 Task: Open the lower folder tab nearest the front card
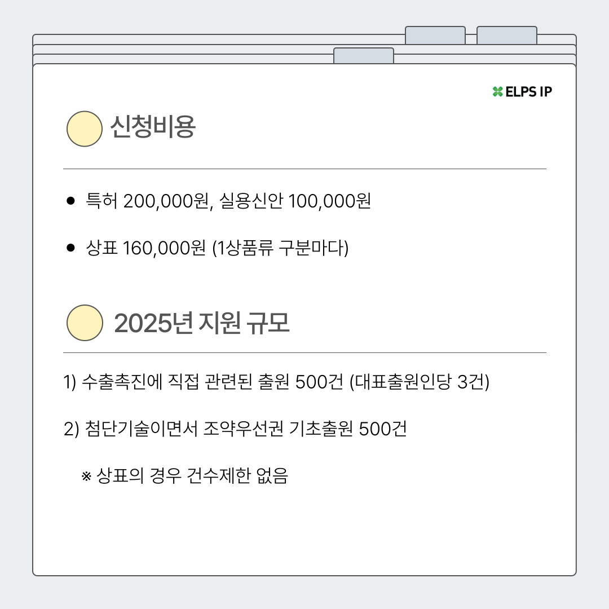[363, 56]
